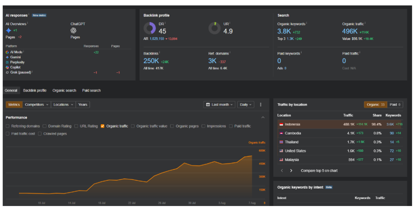
Task: Uncheck the Organic traffic checkbox
Action: coord(102,126)
